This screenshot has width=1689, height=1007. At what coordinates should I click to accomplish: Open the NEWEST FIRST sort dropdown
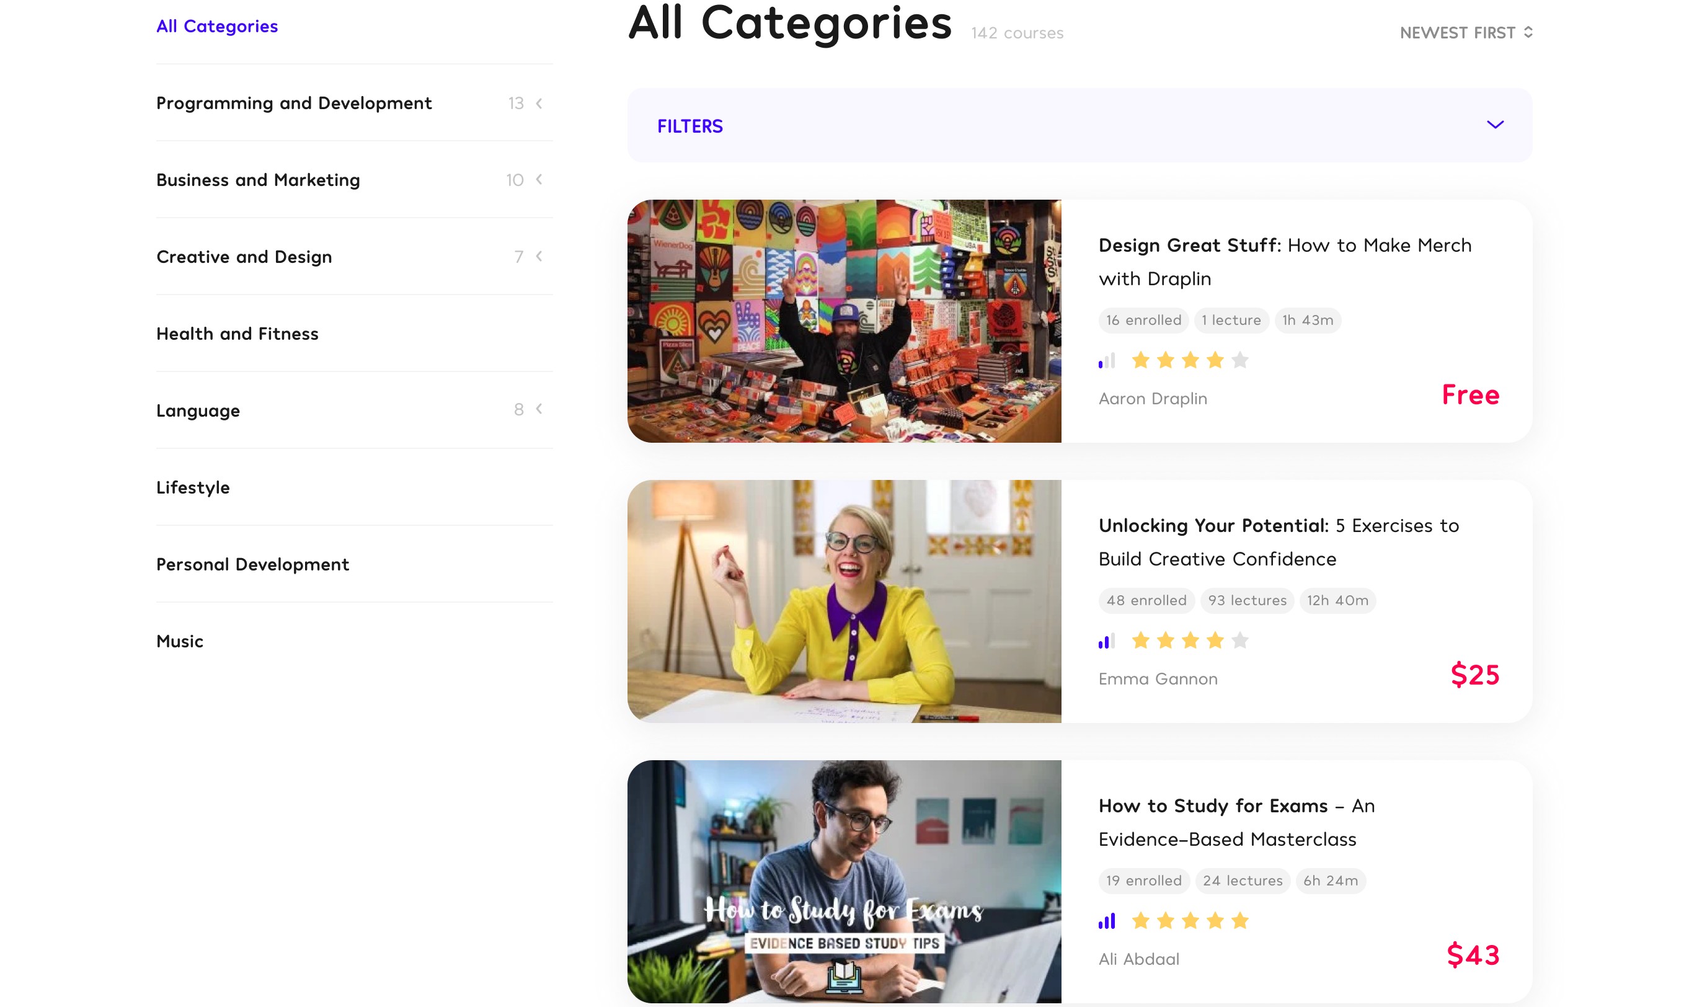(1466, 33)
